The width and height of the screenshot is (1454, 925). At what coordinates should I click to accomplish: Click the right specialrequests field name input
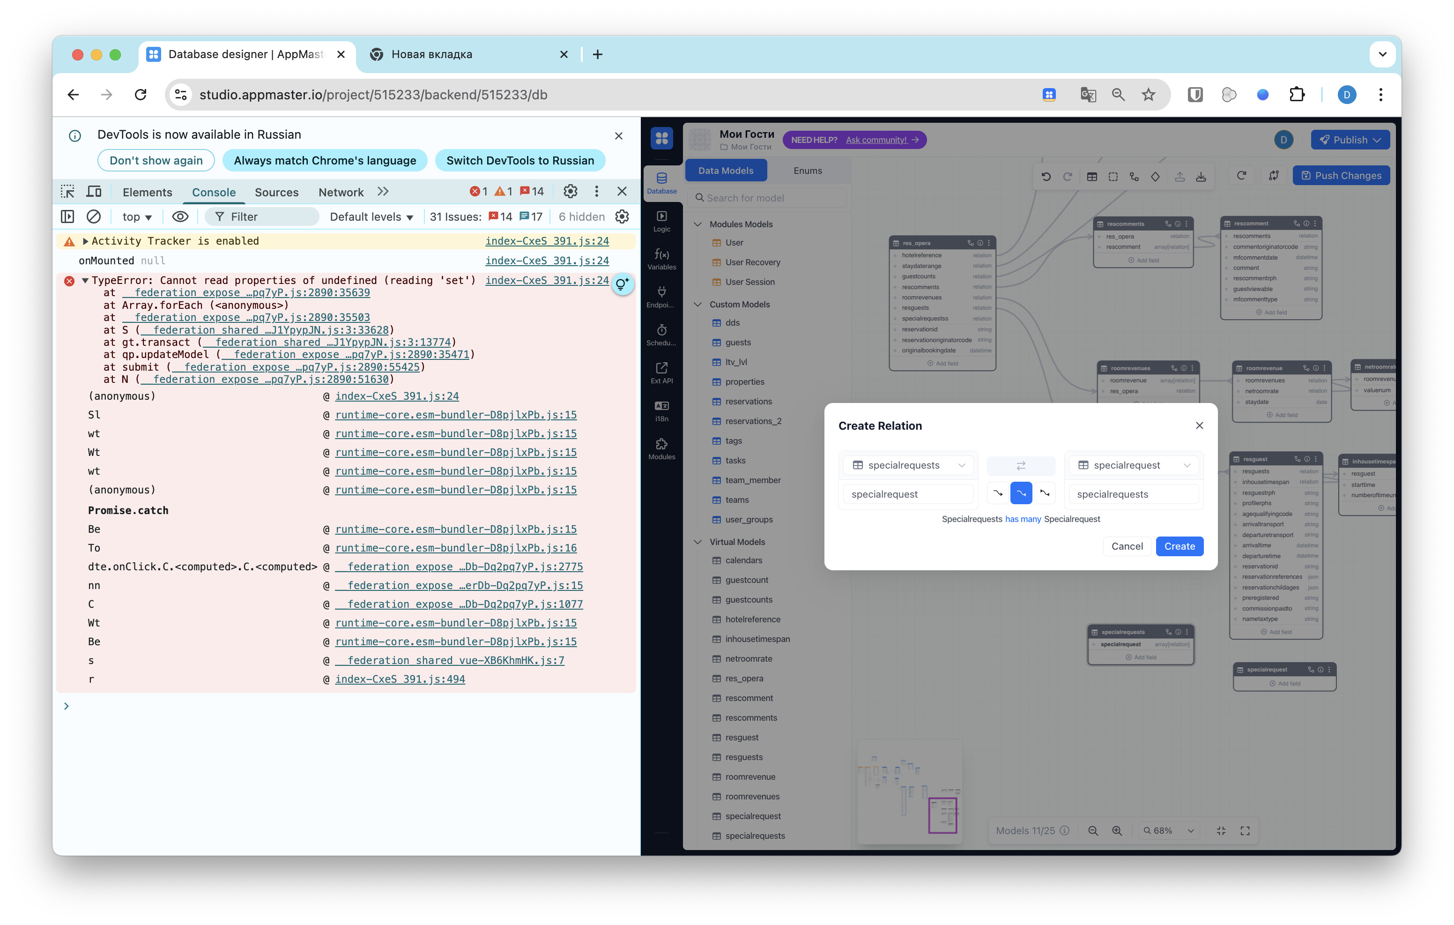point(1134,494)
